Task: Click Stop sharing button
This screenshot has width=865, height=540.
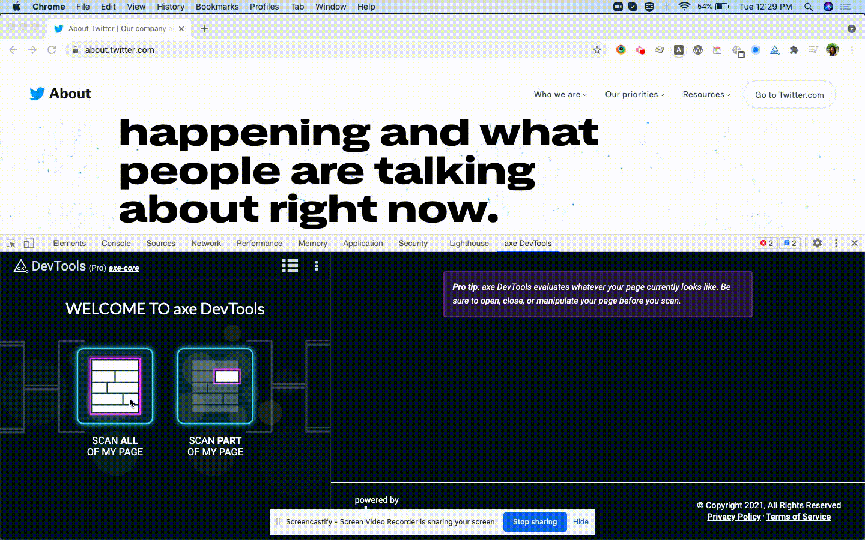Action: 535,521
